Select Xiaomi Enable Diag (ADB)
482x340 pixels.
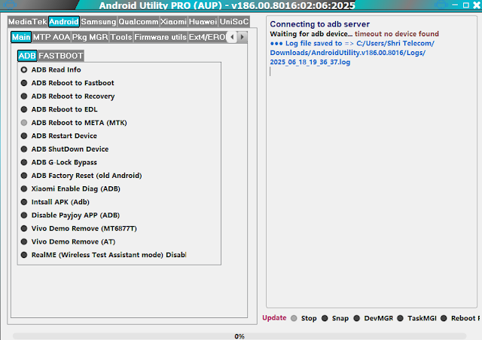point(70,189)
